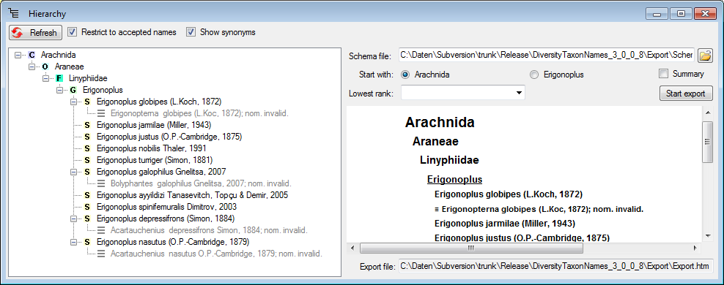Click the order icon beside Araneae
This screenshot has height=285, width=724.
pos(45,66)
